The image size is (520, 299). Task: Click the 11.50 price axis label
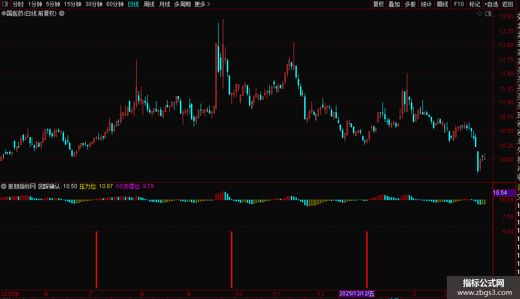click(506, 74)
